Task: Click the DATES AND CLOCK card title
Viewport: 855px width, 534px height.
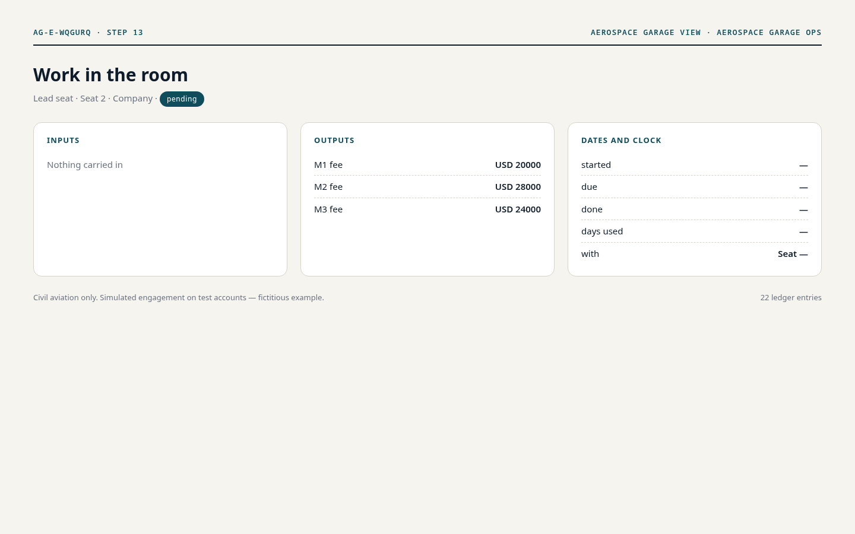Action: tap(621, 141)
